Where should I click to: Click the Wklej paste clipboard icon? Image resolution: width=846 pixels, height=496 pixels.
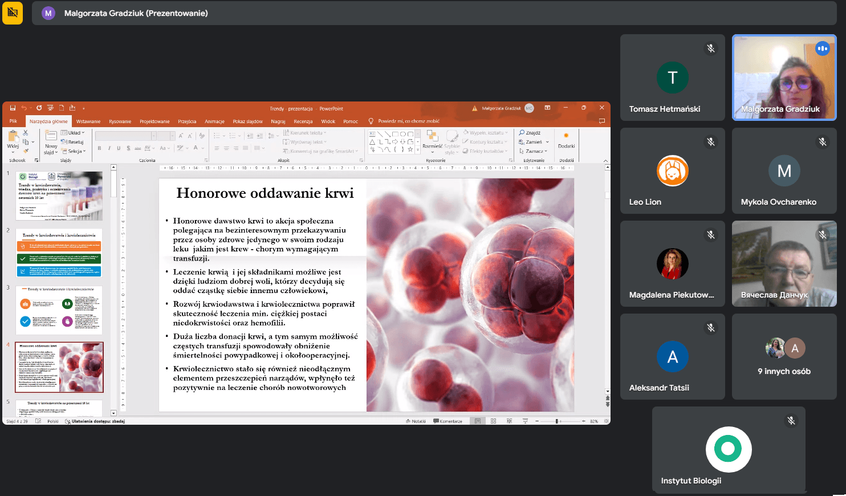pos(13,136)
